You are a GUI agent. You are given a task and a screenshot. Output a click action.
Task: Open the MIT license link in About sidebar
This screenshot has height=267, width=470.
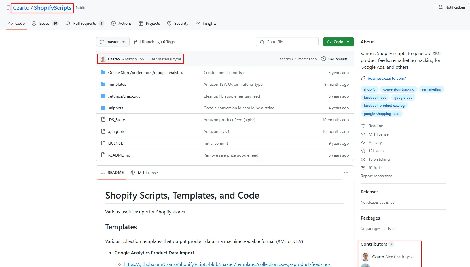click(x=375, y=134)
